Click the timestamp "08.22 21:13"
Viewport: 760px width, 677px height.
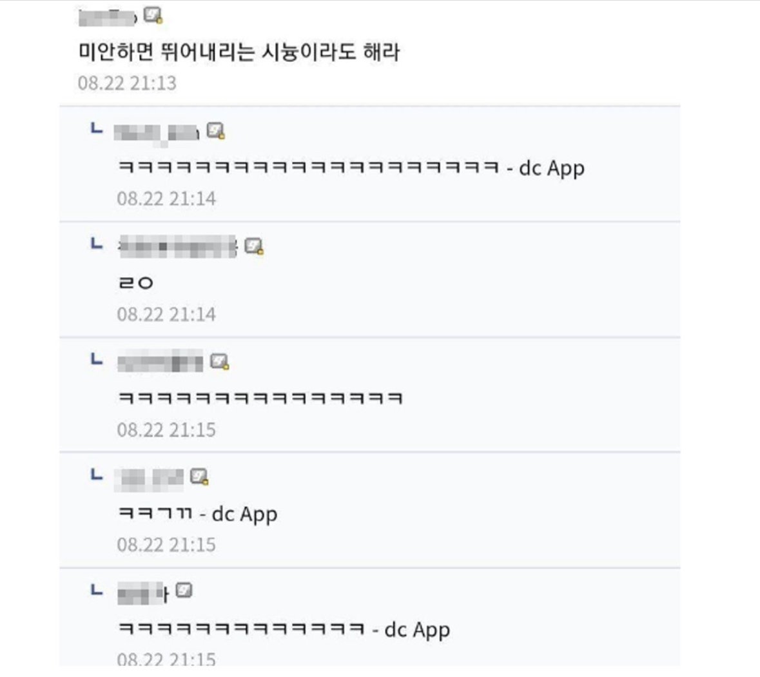point(127,83)
